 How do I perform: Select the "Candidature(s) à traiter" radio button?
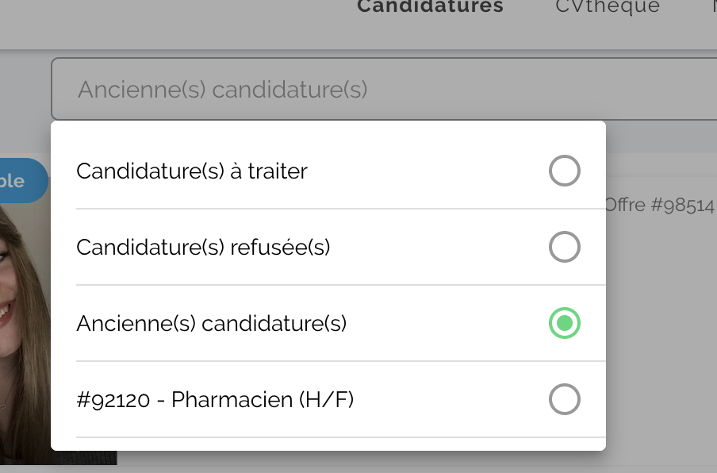point(564,171)
